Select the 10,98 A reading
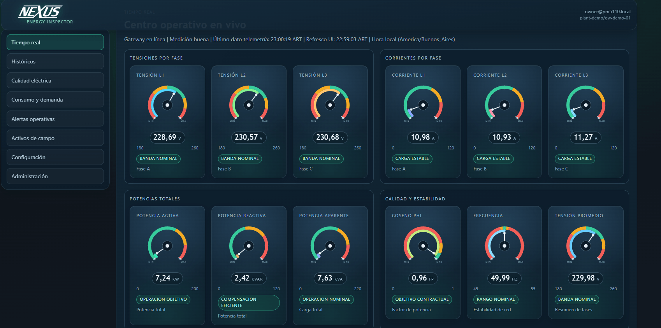The width and height of the screenshot is (661, 328). click(x=423, y=137)
